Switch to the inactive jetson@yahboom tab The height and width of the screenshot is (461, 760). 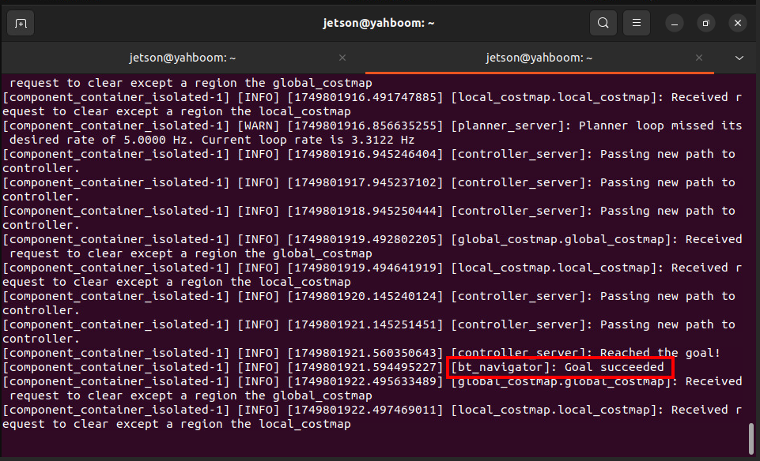point(183,58)
